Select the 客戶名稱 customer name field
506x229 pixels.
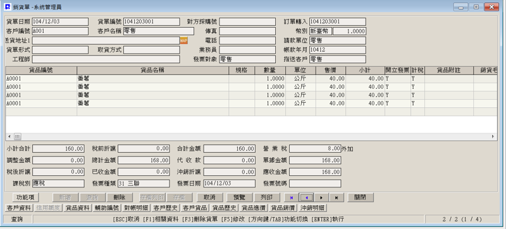159,32
